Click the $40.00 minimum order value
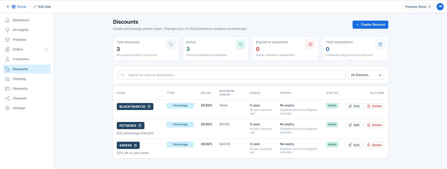447x169 pixels. pyautogui.click(x=225, y=144)
